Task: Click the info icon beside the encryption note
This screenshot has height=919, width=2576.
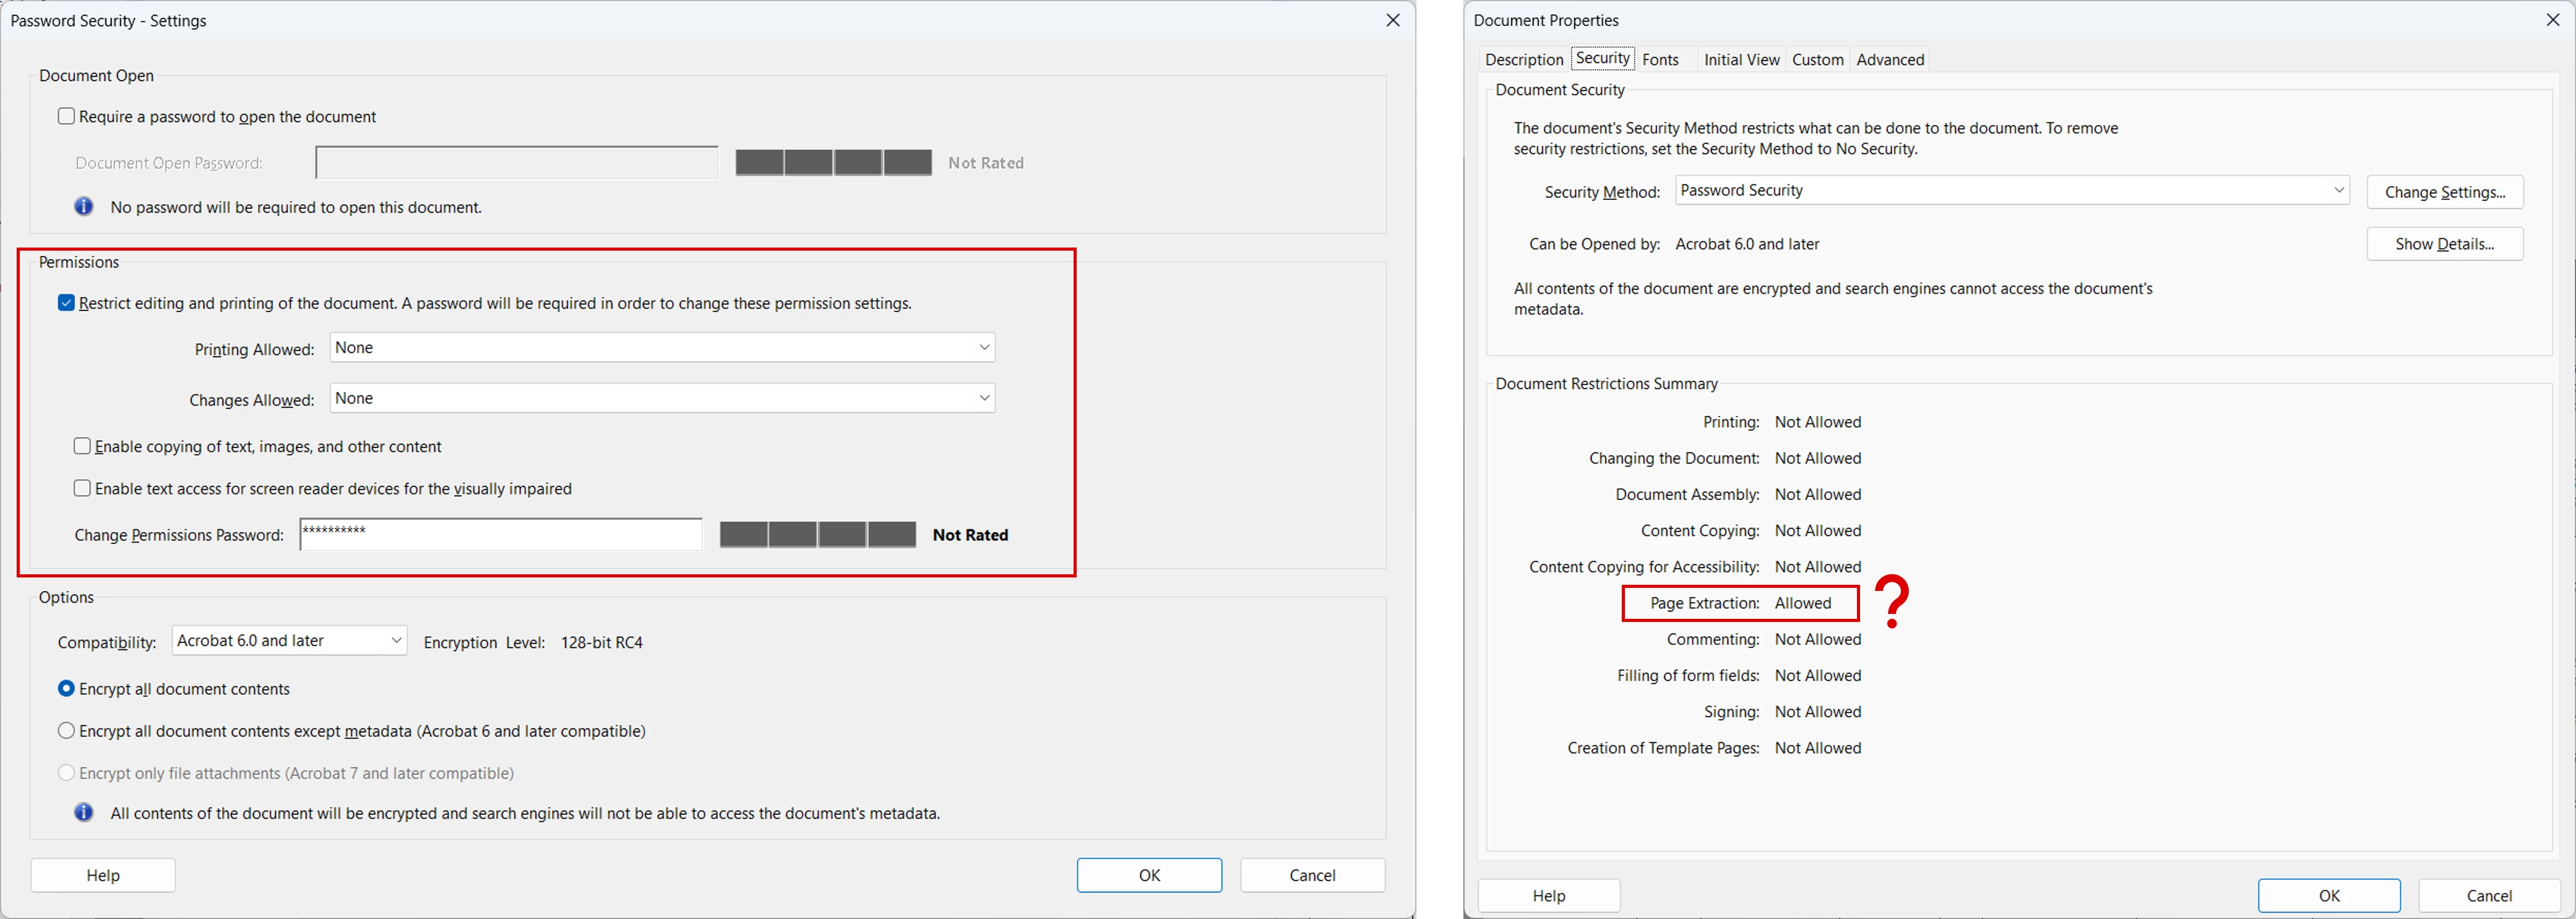Action: pos(84,813)
